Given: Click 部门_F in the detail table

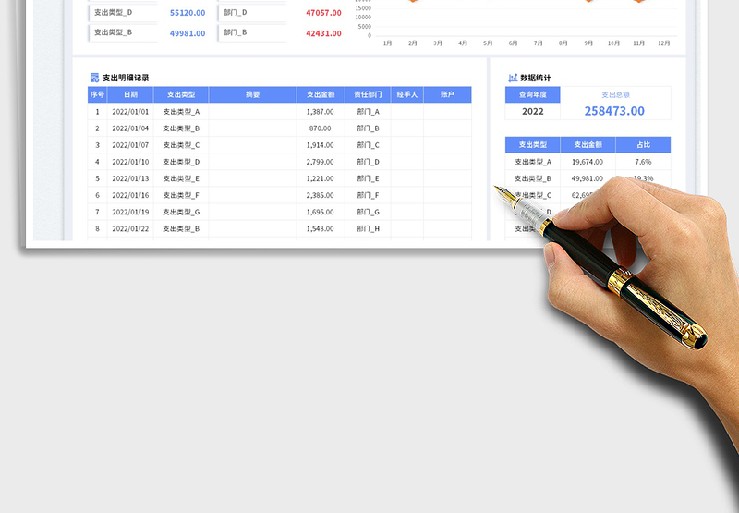Looking at the screenshot, I should pyautogui.click(x=368, y=195).
